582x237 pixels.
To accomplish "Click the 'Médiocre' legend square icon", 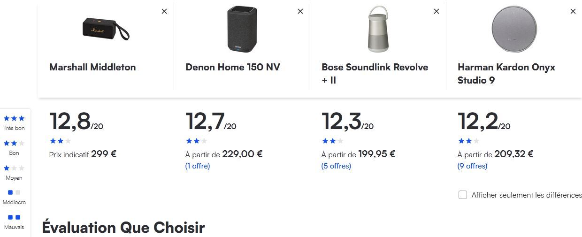I will click(14, 192).
